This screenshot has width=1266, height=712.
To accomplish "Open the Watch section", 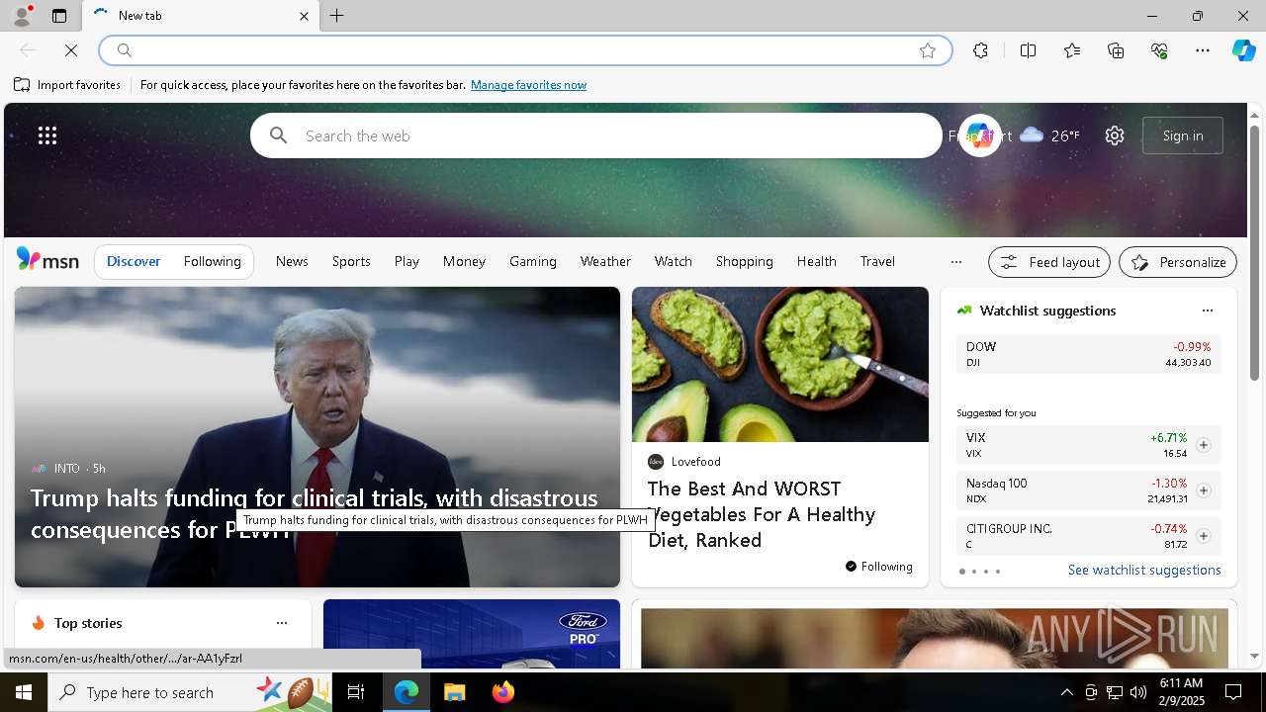I will (x=674, y=261).
